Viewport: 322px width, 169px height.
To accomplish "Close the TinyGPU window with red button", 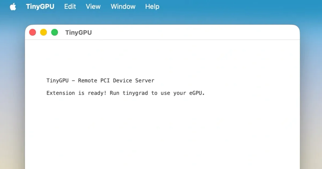I will click(x=32, y=32).
